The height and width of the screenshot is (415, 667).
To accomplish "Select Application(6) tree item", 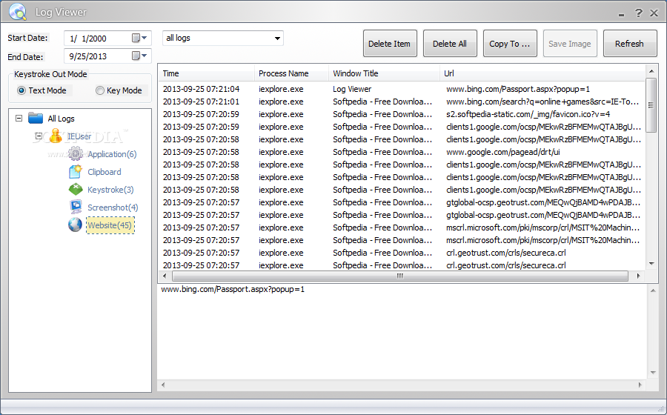I will pyautogui.click(x=112, y=154).
